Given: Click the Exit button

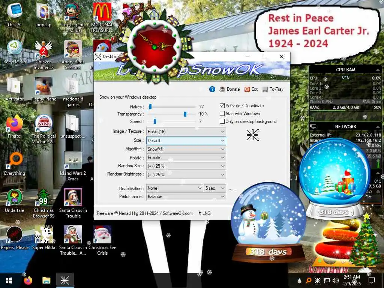Looking at the screenshot, I should [x=251, y=89].
